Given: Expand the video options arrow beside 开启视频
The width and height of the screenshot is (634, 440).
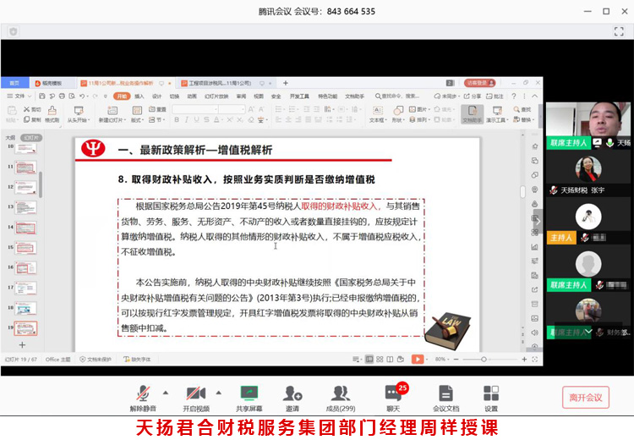Looking at the screenshot, I should coord(218,392).
